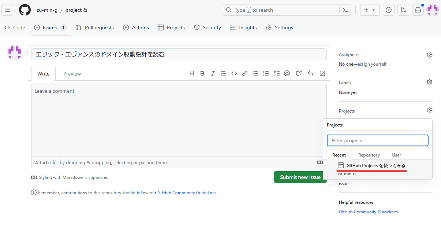Select the GitHub Projects を使ってみる project
This screenshot has width=441, height=235.
pyautogui.click(x=375, y=166)
